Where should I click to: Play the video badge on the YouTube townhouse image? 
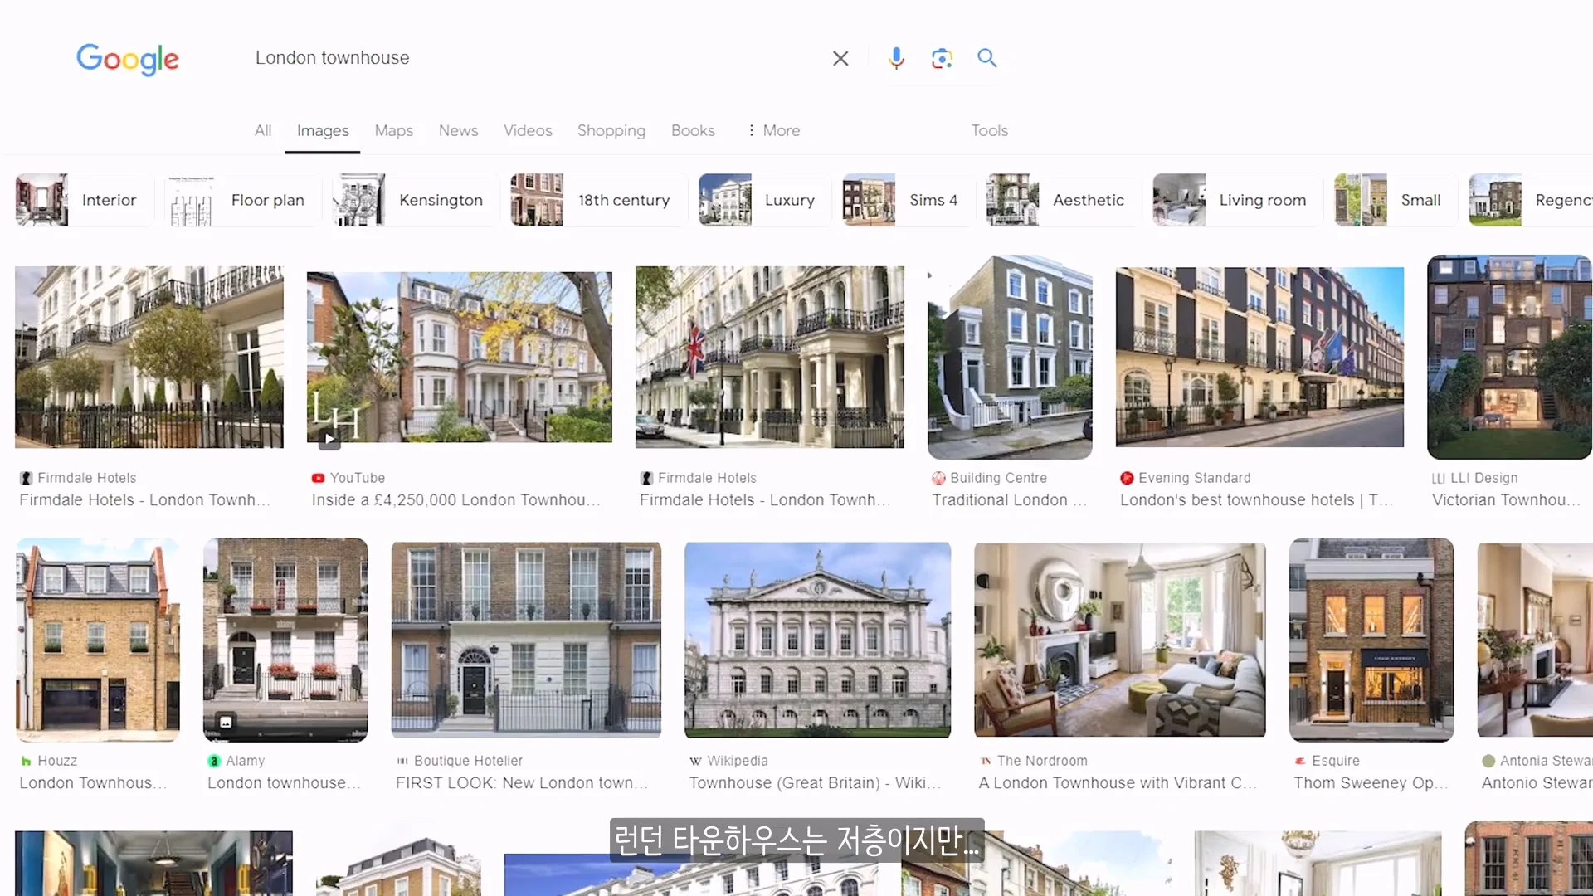(329, 439)
